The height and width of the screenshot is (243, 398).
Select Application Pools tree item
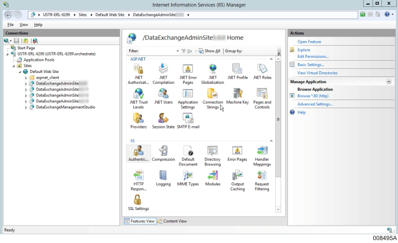[x=39, y=60]
